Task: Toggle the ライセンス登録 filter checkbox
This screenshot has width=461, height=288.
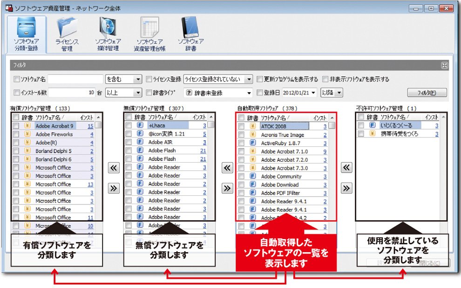Action: pyautogui.click(x=149, y=79)
